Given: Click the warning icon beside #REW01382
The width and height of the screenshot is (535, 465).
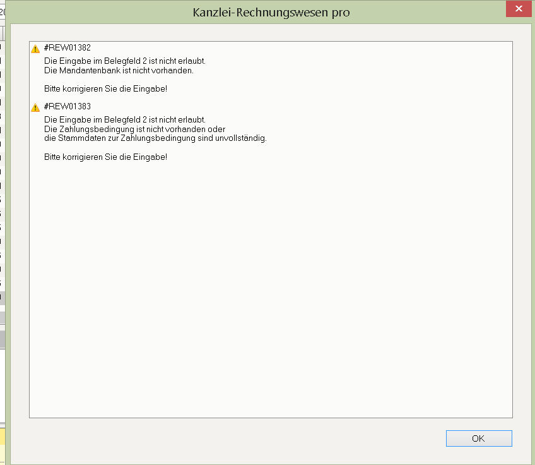Looking at the screenshot, I should (x=35, y=49).
